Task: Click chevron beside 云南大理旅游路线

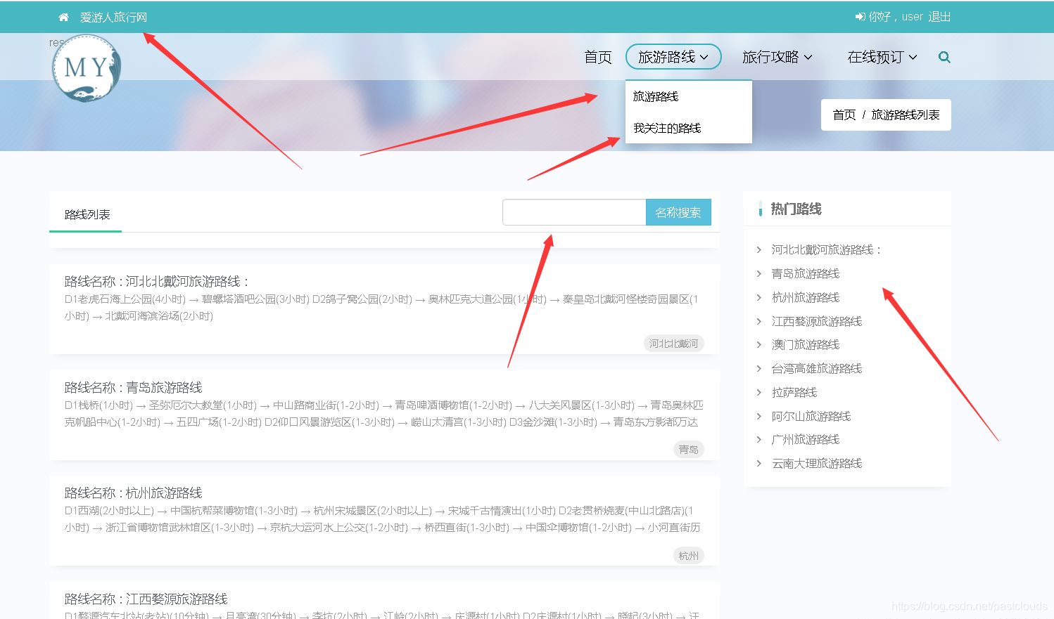Action: 758,463
